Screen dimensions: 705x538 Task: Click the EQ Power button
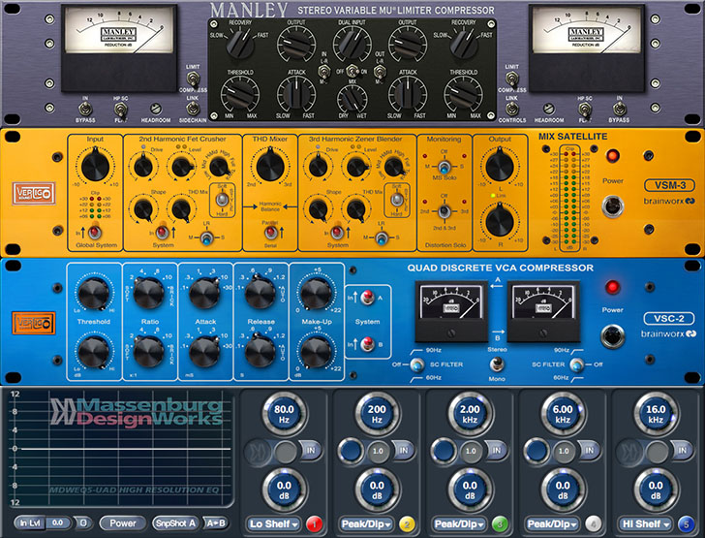click(123, 523)
